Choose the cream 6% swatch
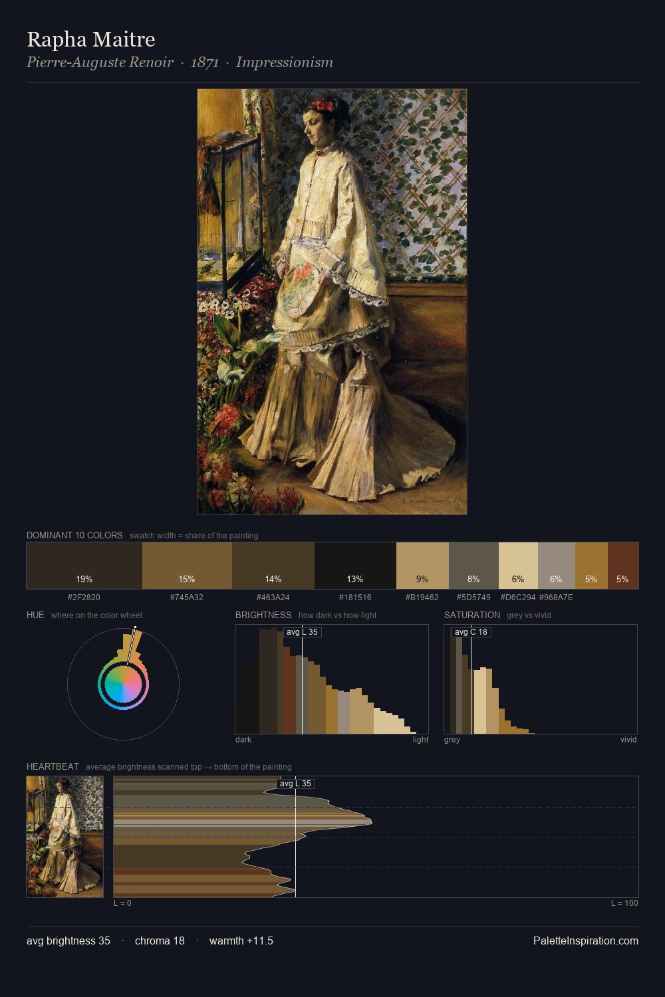 518,566
